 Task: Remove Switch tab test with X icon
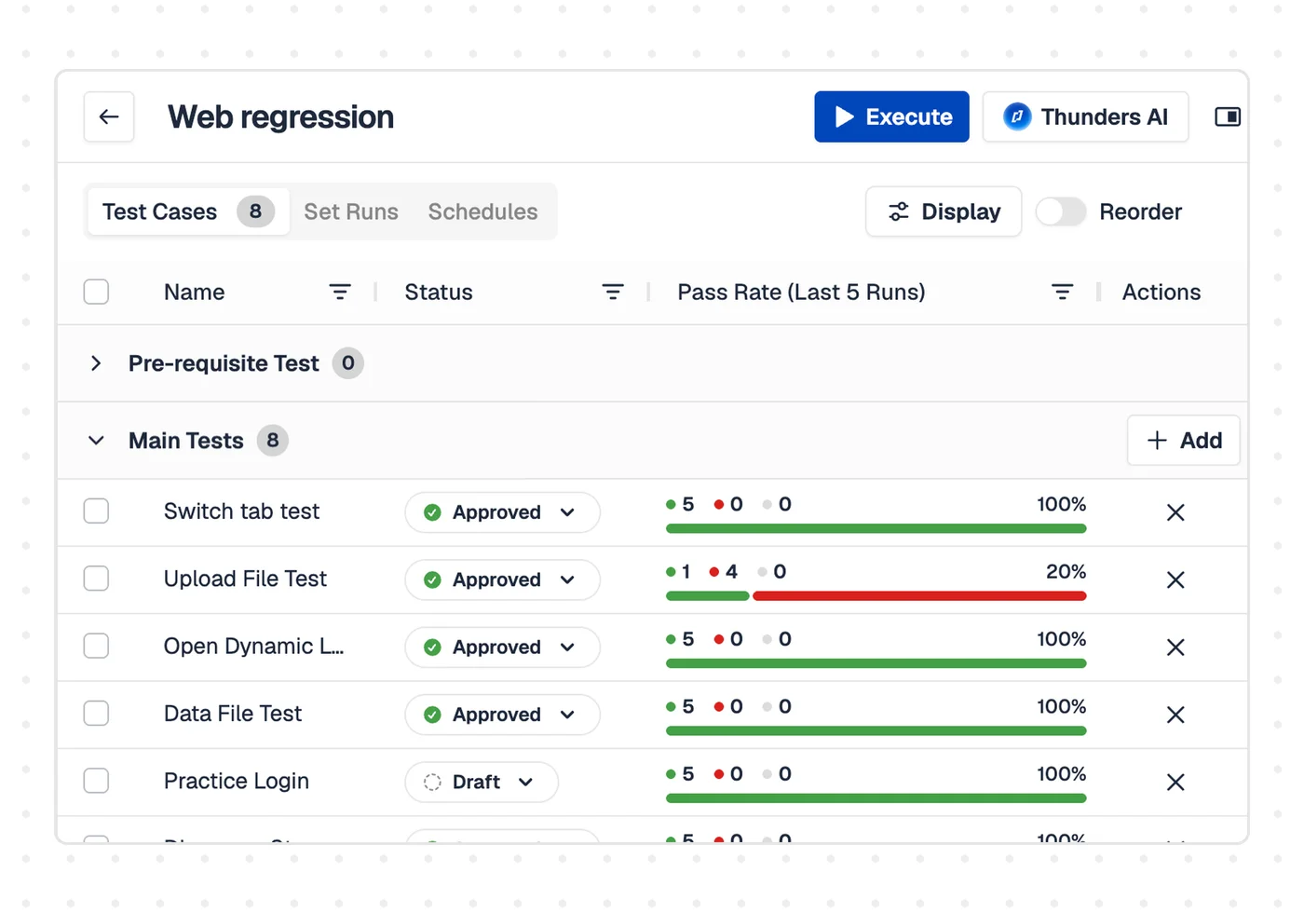[x=1175, y=512]
